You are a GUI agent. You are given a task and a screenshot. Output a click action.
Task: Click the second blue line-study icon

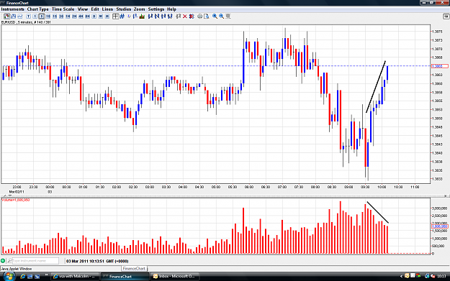157,17
